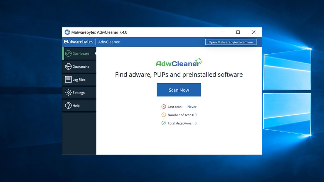Open the Log Files sidebar tab
The width and height of the screenshot is (324, 182).
[x=79, y=80]
